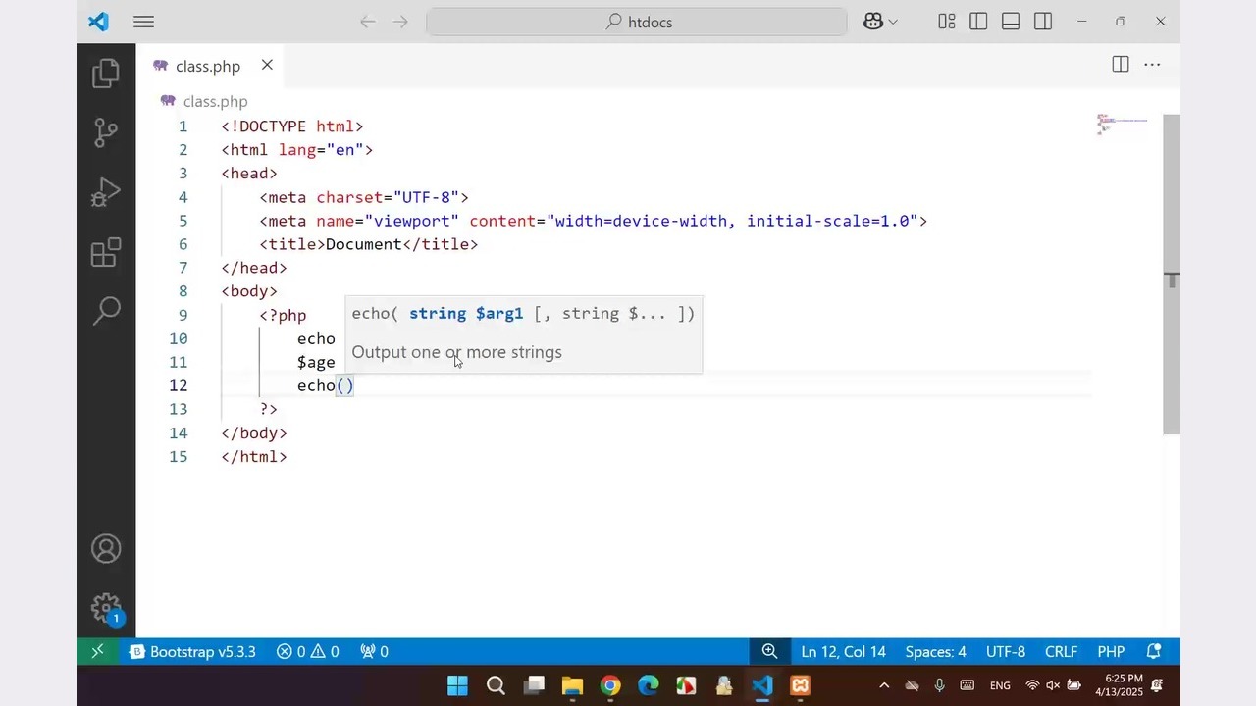
Task: Click the split editor right icon
Action: 1121,65
